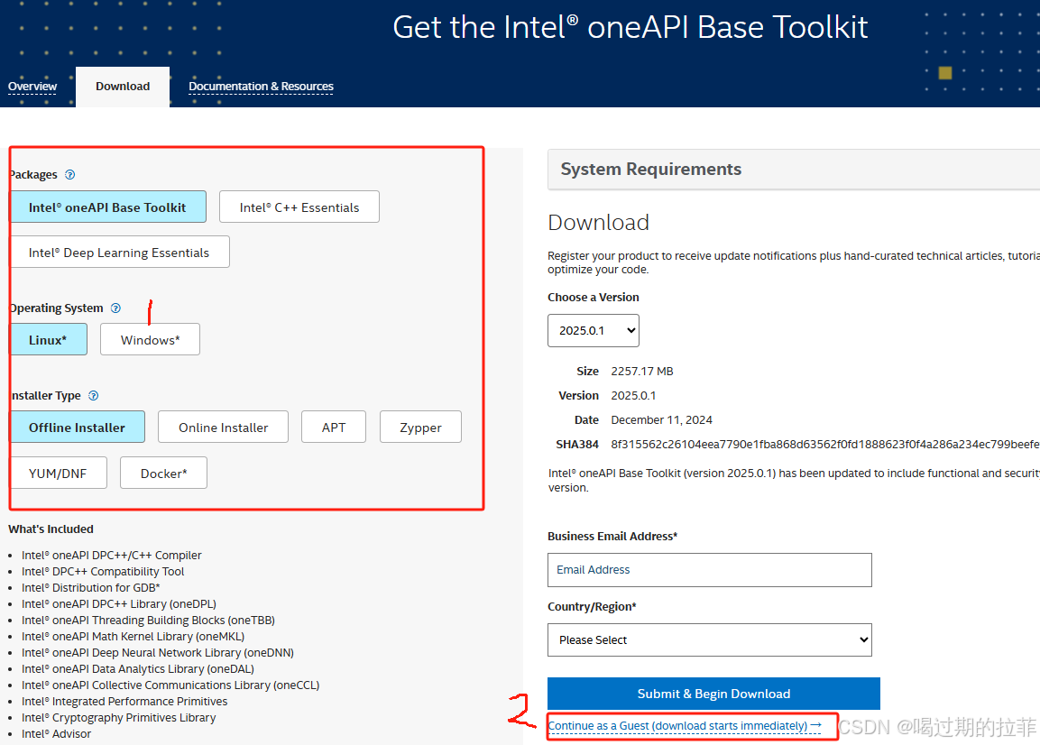Click the Intel DPC++ Compatibility Tool item
Image resolution: width=1040 pixels, height=745 pixels.
tap(103, 572)
